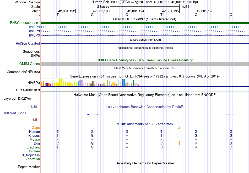Open Layered H3K27Ac track settings
This screenshot has width=249, height=173.
[x=17, y=99]
